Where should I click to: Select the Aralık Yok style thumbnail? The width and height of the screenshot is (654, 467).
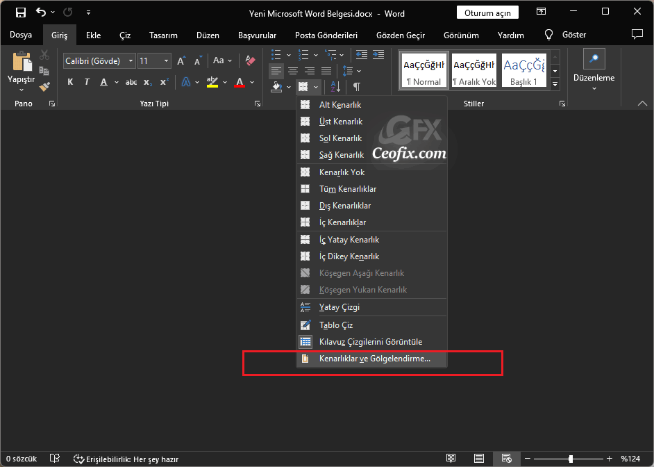tap(473, 69)
